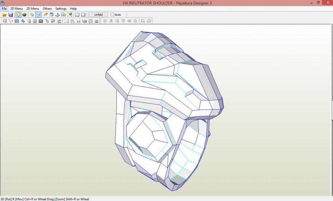
Task: Click the center horizontally align icon
Action: 111,21
